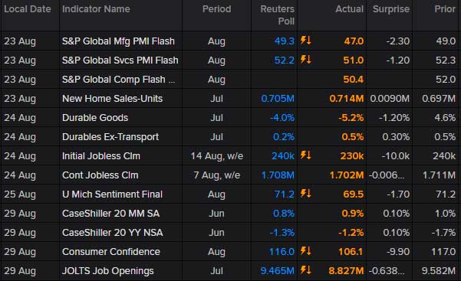Click the Reuters Poll column header
Screen dimensions: 461x281
point(277,15)
